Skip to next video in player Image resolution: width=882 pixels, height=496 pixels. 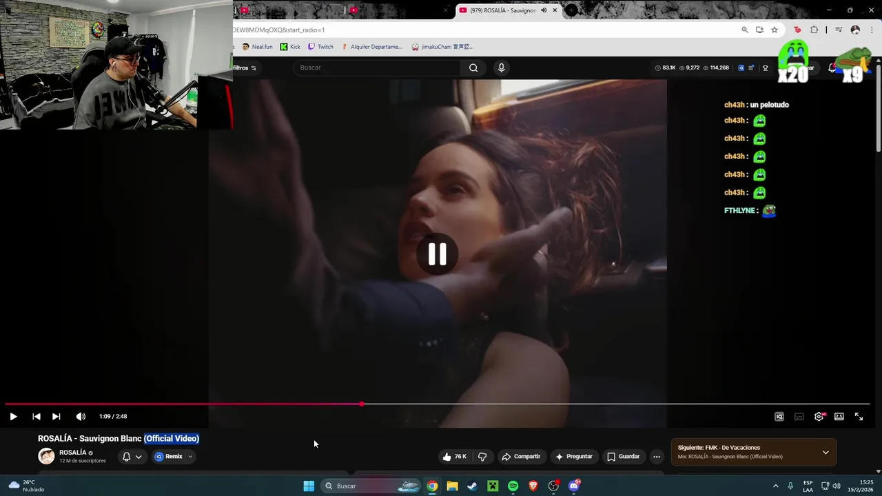[56, 416]
